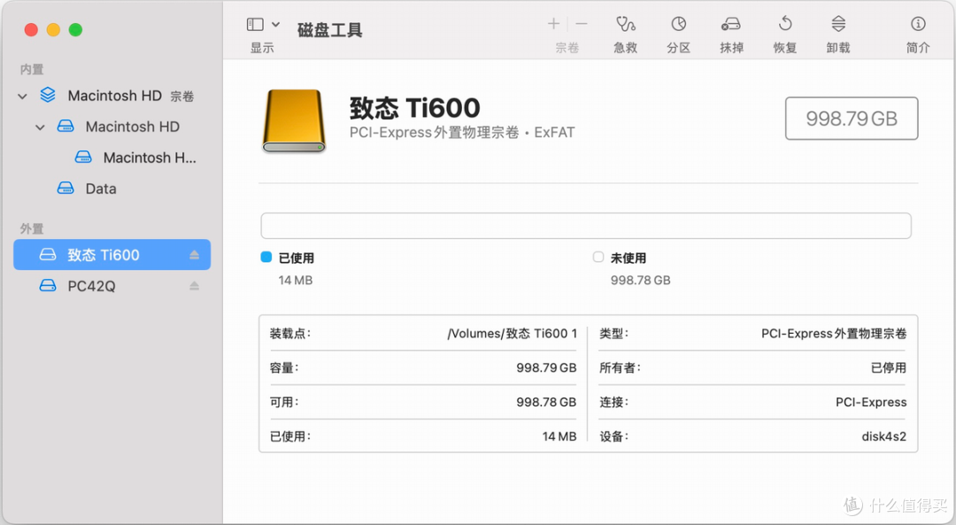Image resolution: width=956 pixels, height=525 pixels.
Task: Click the stacked-layers icon beside Macintosh HD 宗卷
Action: [x=48, y=95]
